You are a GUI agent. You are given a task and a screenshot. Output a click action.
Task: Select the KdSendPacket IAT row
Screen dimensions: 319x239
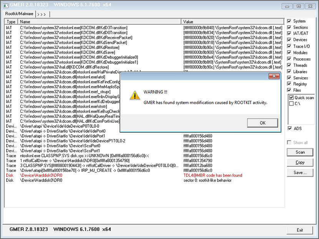[x=144, y=43]
